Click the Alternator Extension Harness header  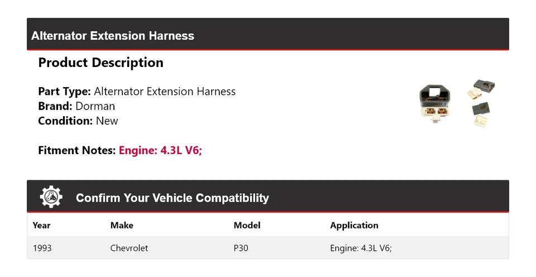(113, 36)
